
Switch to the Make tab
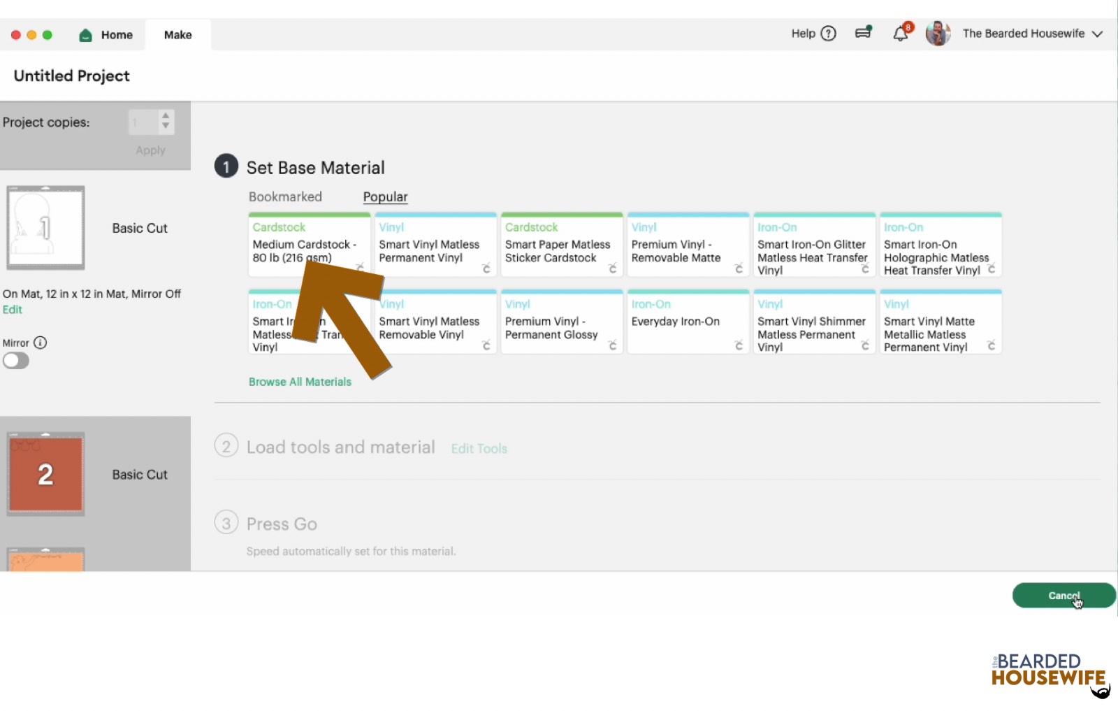click(177, 34)
